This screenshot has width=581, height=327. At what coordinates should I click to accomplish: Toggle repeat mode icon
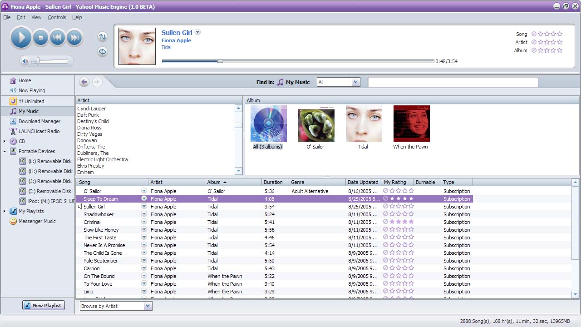pyautogui.click(x=103, y=52)
